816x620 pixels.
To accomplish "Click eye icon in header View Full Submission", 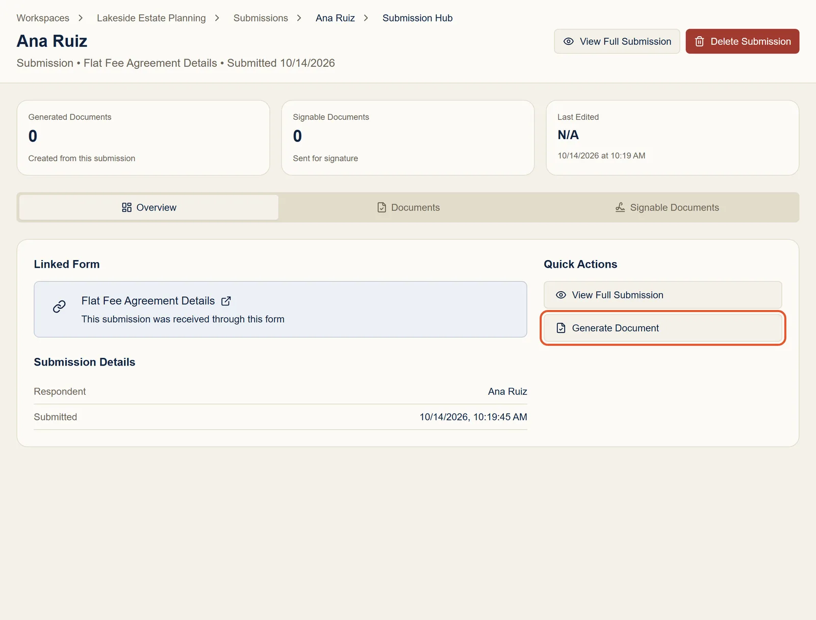I will click(569, 41).
